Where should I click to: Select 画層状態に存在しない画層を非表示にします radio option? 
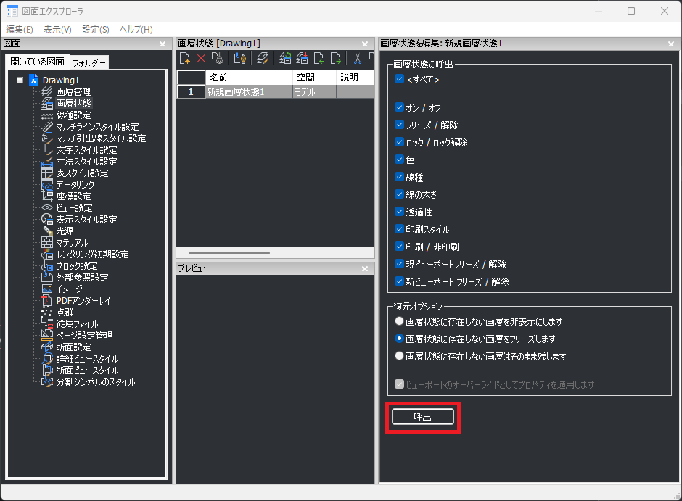click(x=398, y=321)
